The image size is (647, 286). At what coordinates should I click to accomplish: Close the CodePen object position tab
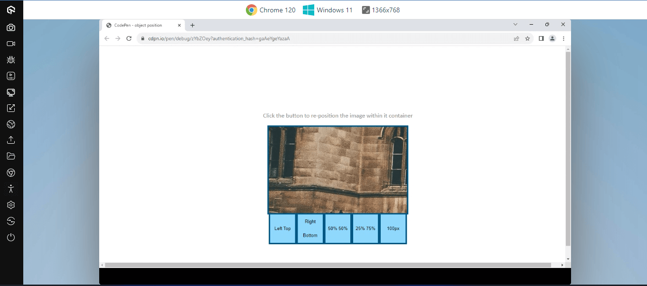(x=179, y=25)
